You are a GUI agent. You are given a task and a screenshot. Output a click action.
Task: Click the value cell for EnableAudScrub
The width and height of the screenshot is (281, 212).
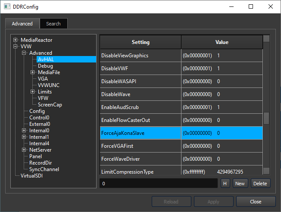tap(222, 107)
